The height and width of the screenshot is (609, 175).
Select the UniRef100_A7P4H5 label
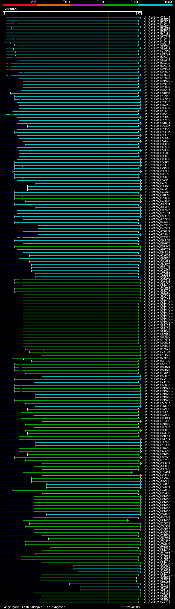157,51
